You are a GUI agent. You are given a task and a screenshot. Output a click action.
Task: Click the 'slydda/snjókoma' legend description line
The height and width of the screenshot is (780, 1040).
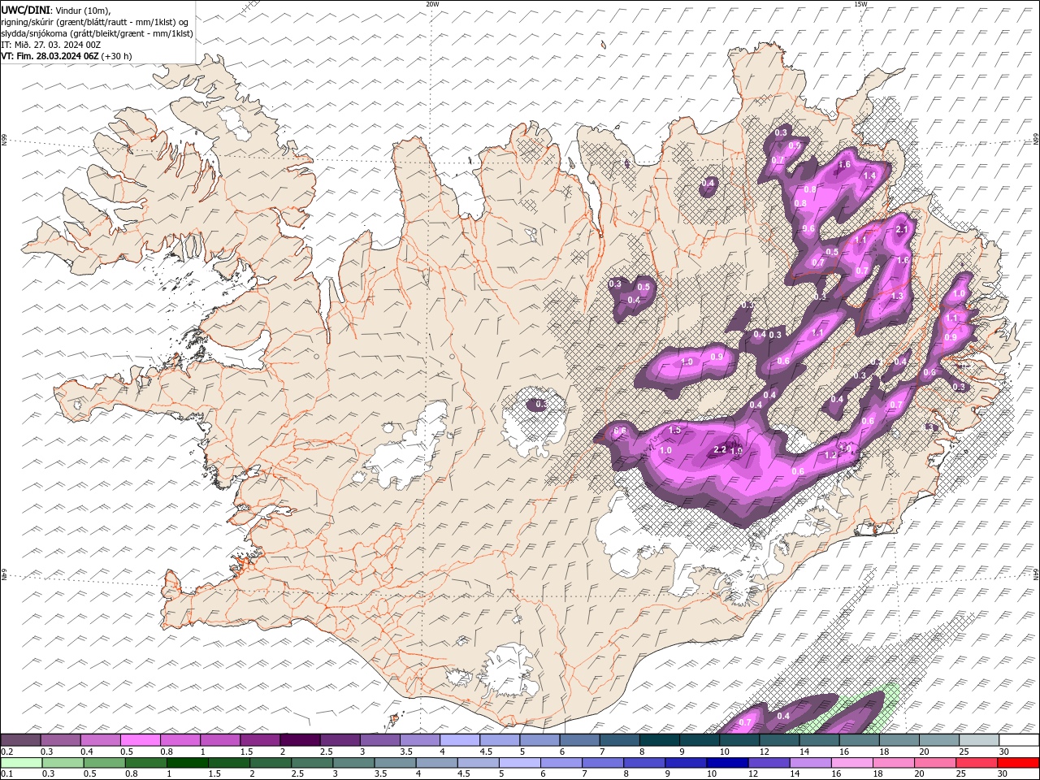[x=97, y=33]
